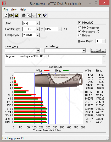Toggle the Direct I/O checkbox
The image size is (111, 142).
tap(79, 22)
